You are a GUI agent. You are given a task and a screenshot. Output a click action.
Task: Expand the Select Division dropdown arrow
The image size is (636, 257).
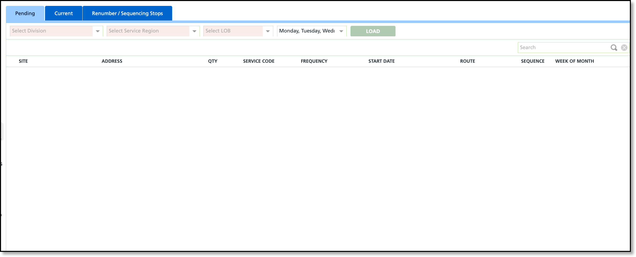coord(98,31)
